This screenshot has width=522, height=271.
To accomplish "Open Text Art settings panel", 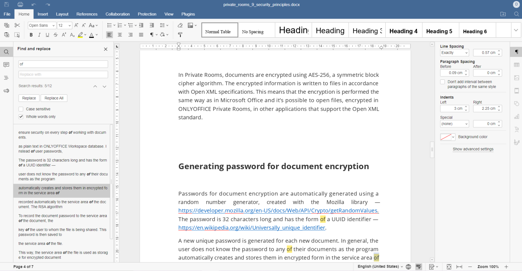I will tap(517, 129).
